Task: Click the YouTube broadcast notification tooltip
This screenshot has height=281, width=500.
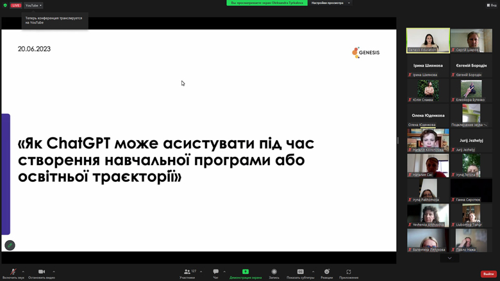Action: pos(54,20)
